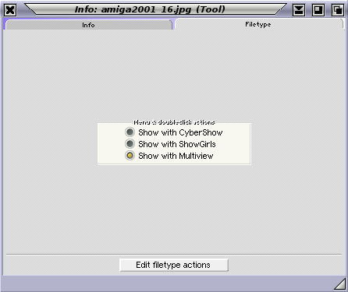
Task: Select Show with CyberShow radio button
Action: tap(130, 132)
